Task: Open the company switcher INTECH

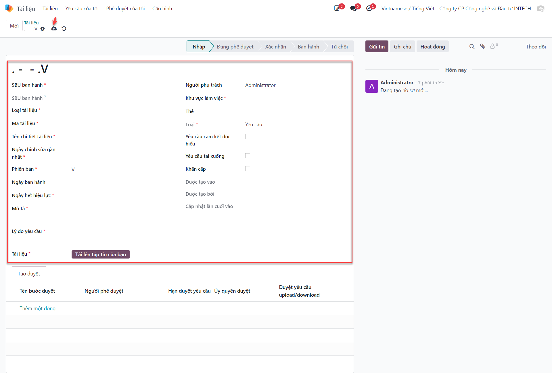Action: pos(485,9)
